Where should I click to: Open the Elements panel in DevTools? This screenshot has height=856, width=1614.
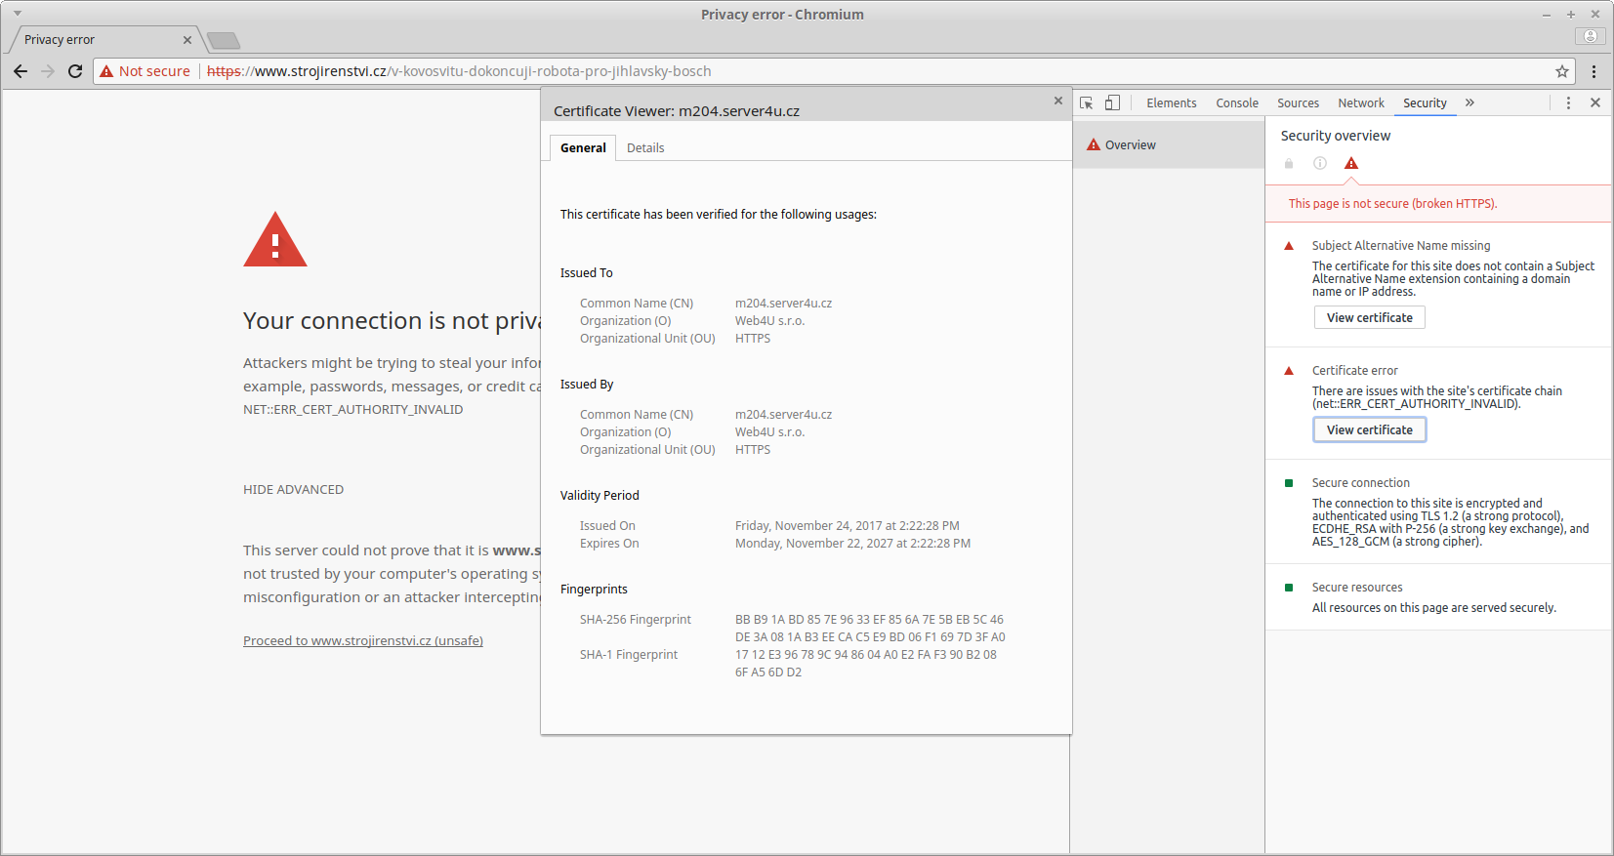point(1172,102)
